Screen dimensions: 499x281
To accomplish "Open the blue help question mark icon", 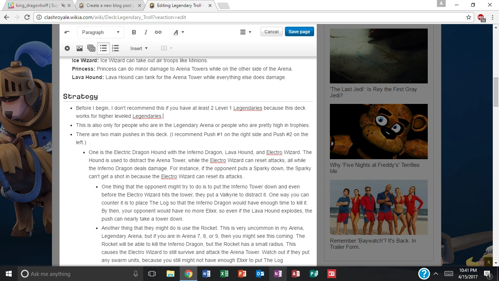I will tap(424, 274).
